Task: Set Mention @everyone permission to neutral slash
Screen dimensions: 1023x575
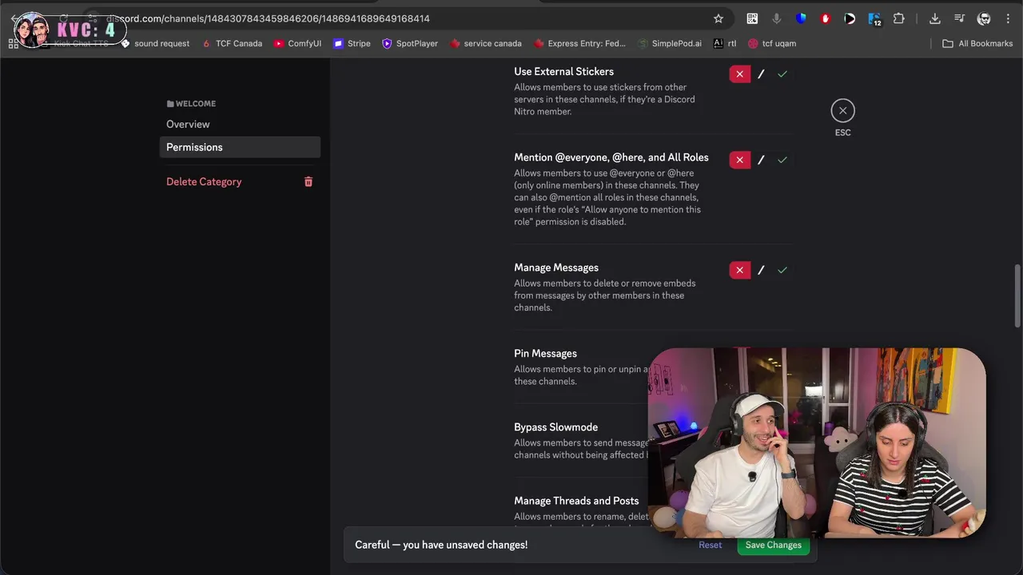Action: pyautogui.click(x=761, y=160)
